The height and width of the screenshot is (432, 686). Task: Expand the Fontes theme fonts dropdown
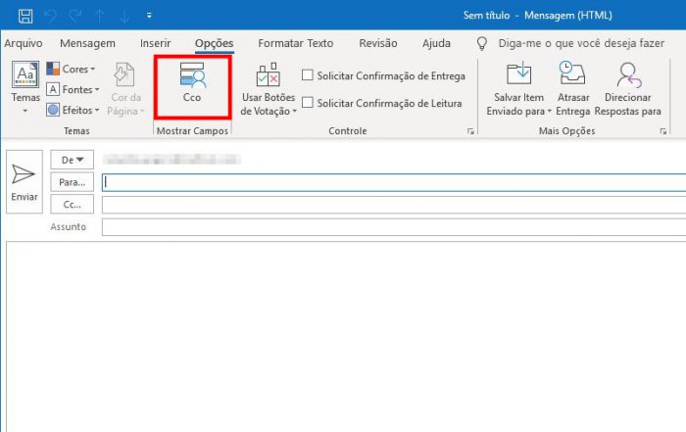(x=73, y=90)
